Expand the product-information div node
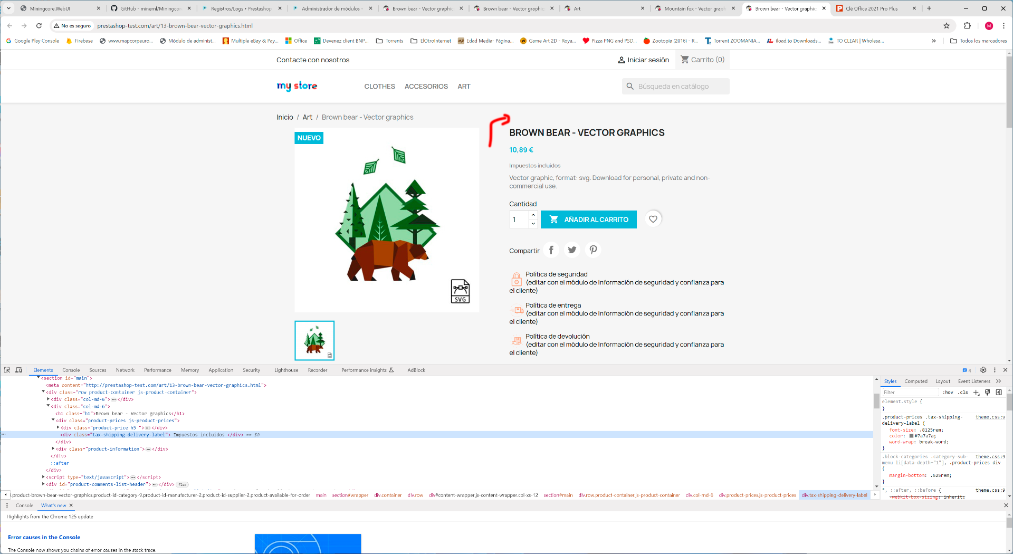The width and height of the screenshot is (1013, 554). point(53,448)
